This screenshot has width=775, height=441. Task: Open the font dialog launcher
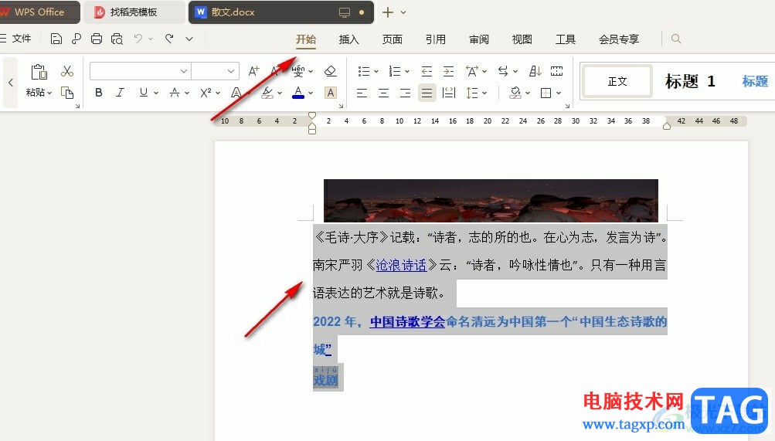coord(341,106)
